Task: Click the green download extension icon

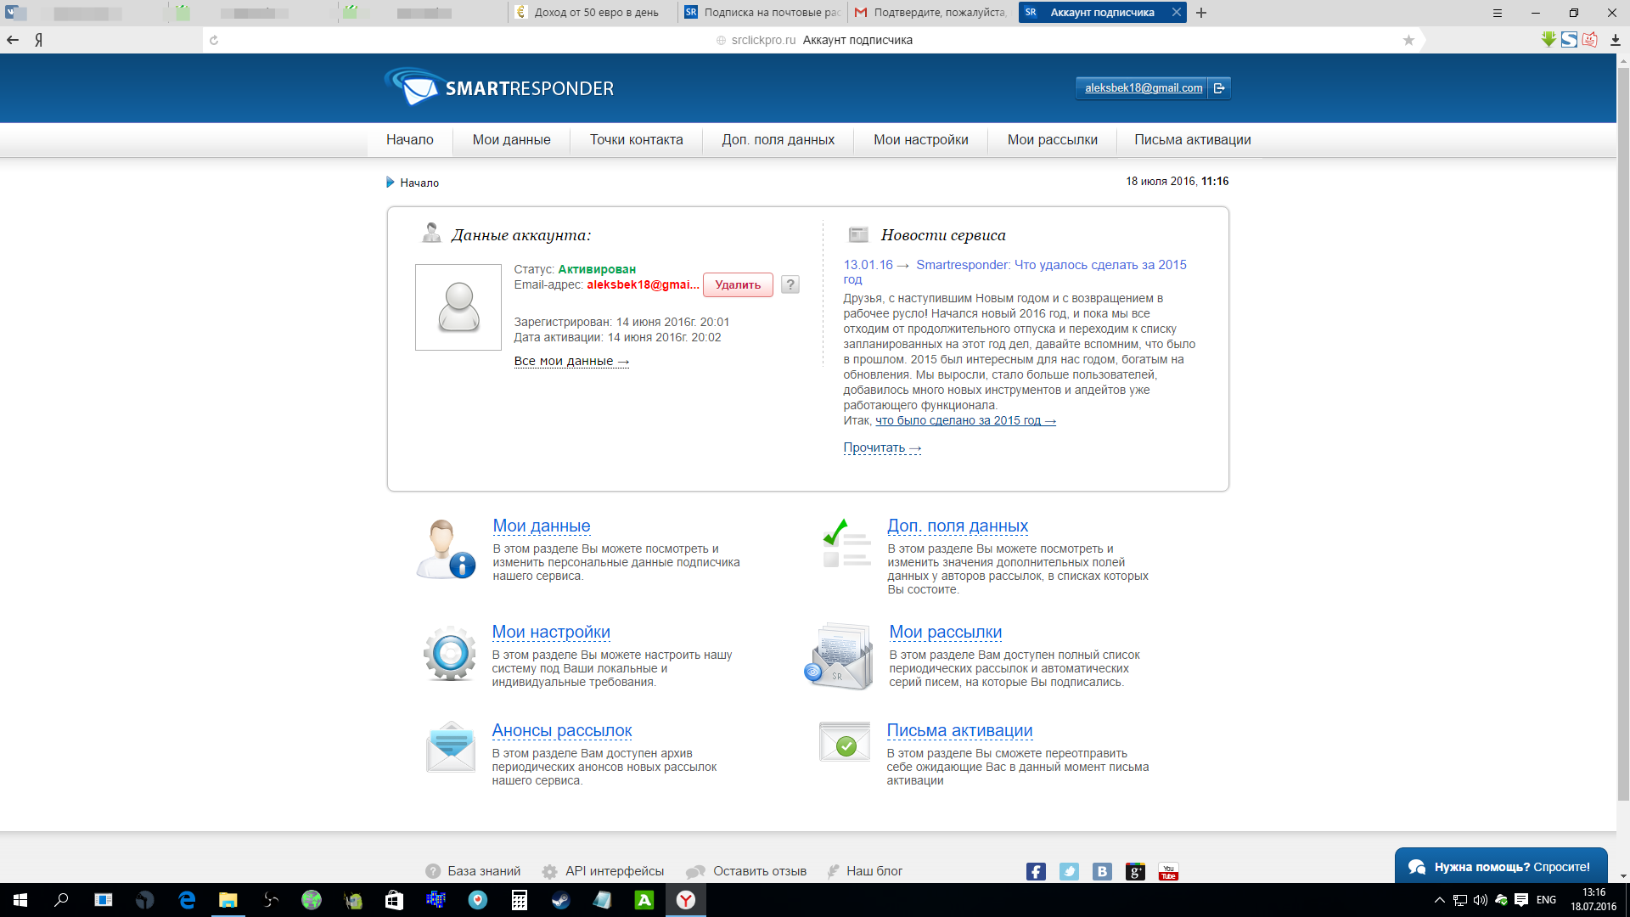Action: click(1548, 39)
